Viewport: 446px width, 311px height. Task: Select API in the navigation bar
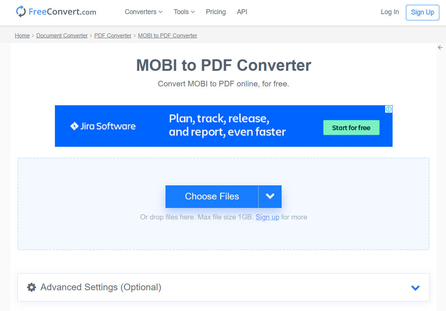click(x=242, y=12)
